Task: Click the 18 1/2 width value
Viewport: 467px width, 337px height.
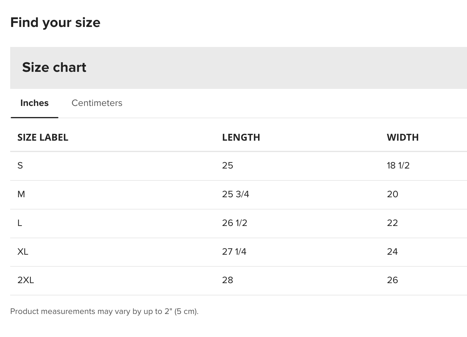Action: 398,166
